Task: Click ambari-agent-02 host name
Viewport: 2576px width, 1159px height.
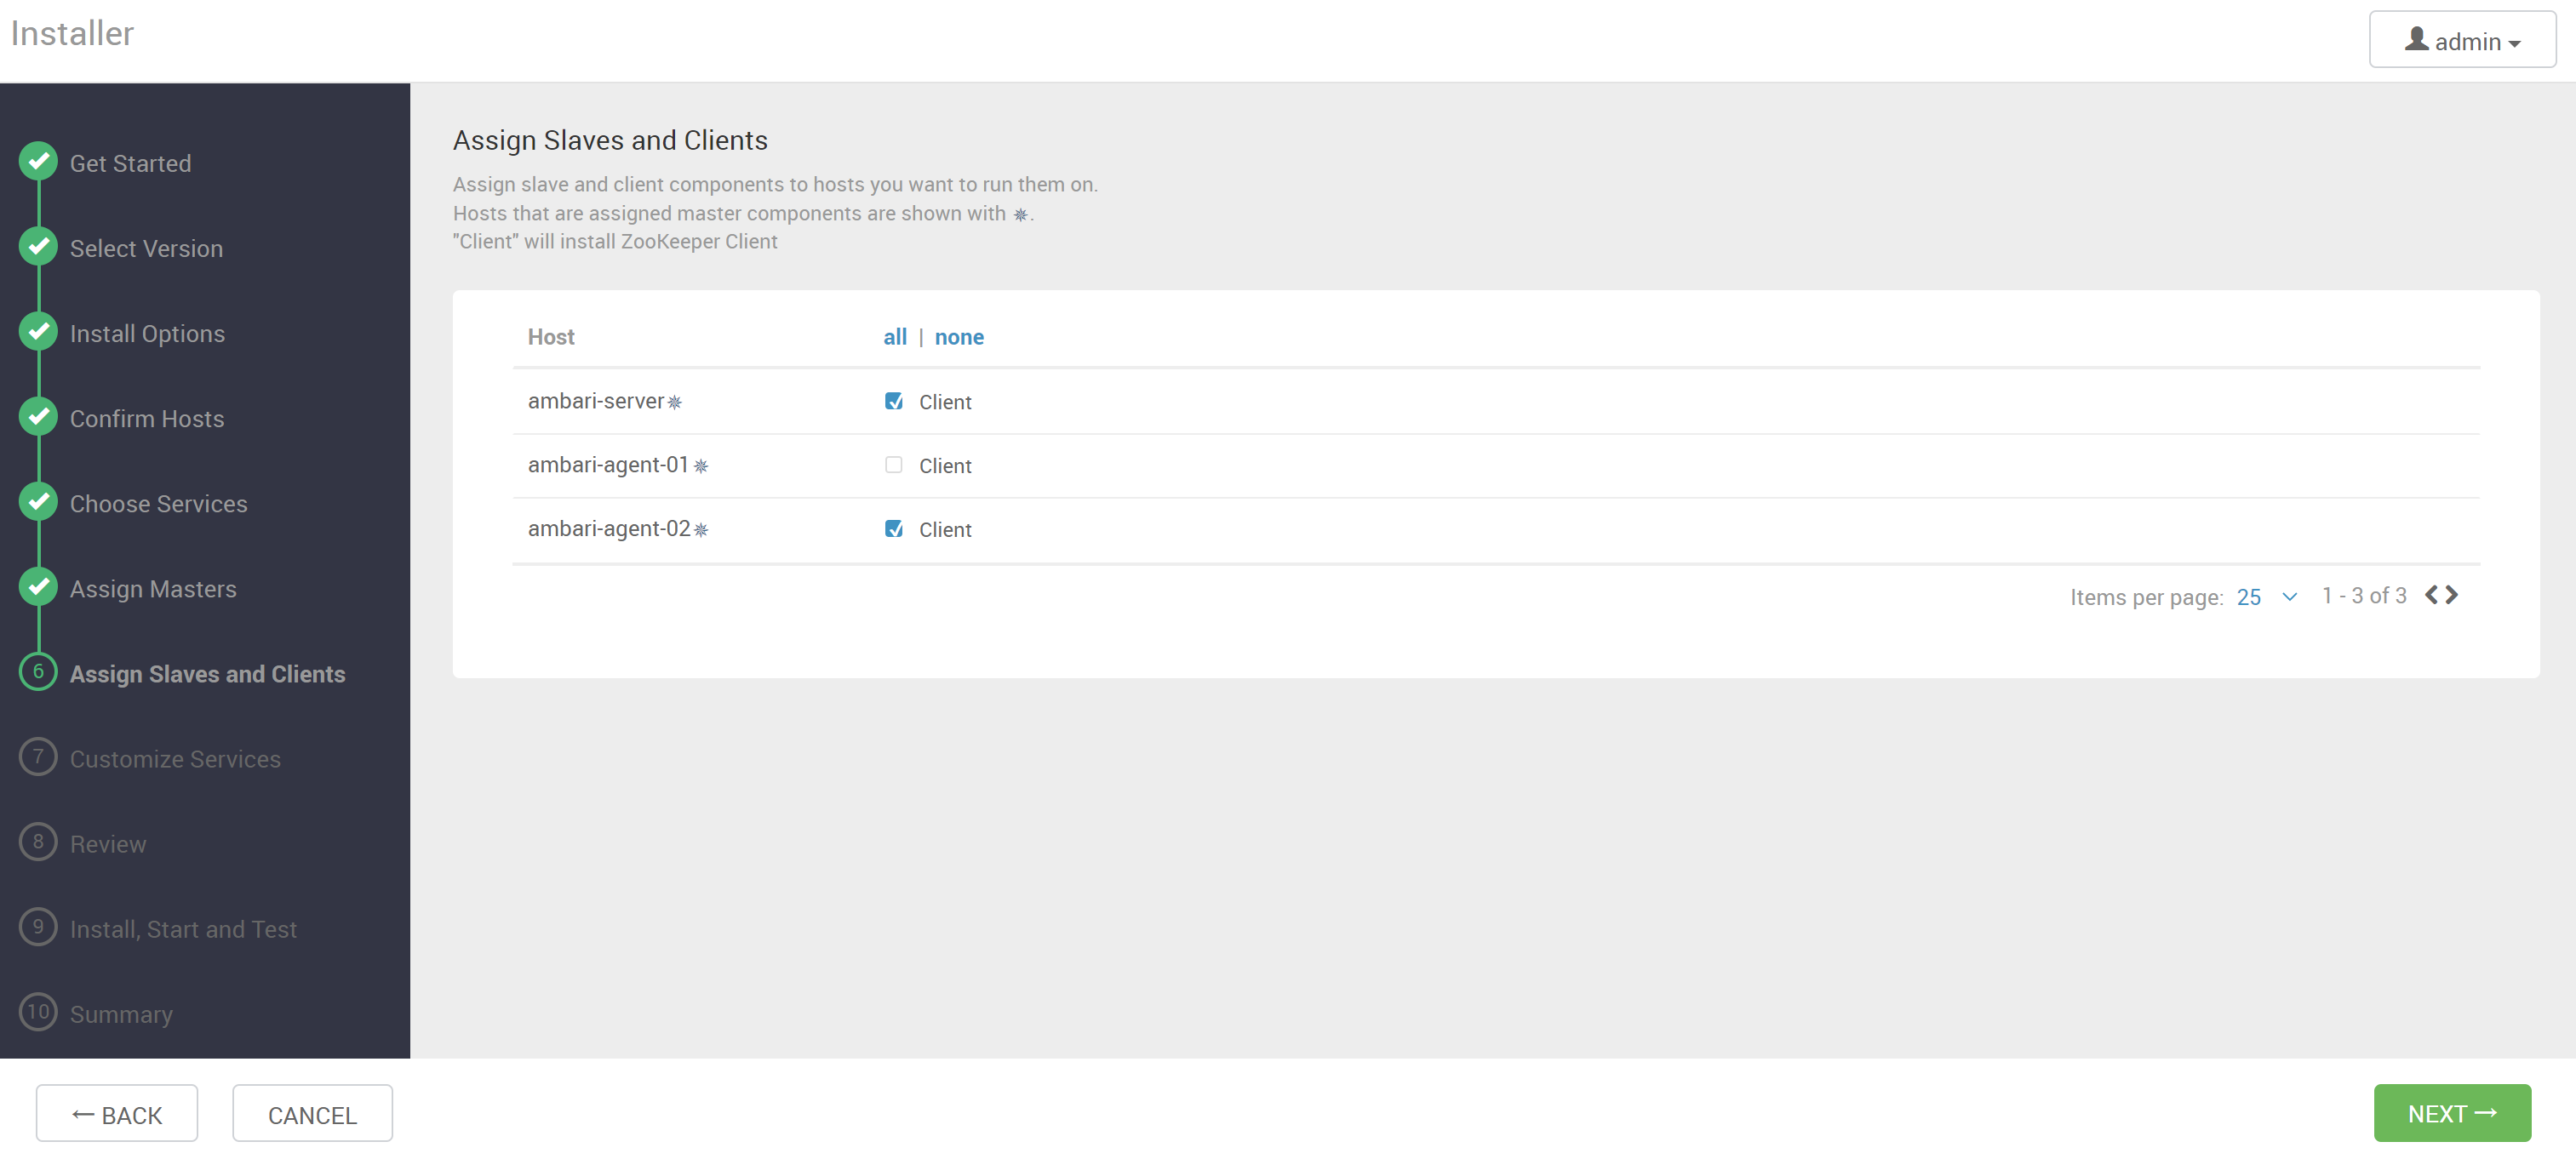Action: click(609, 529)
